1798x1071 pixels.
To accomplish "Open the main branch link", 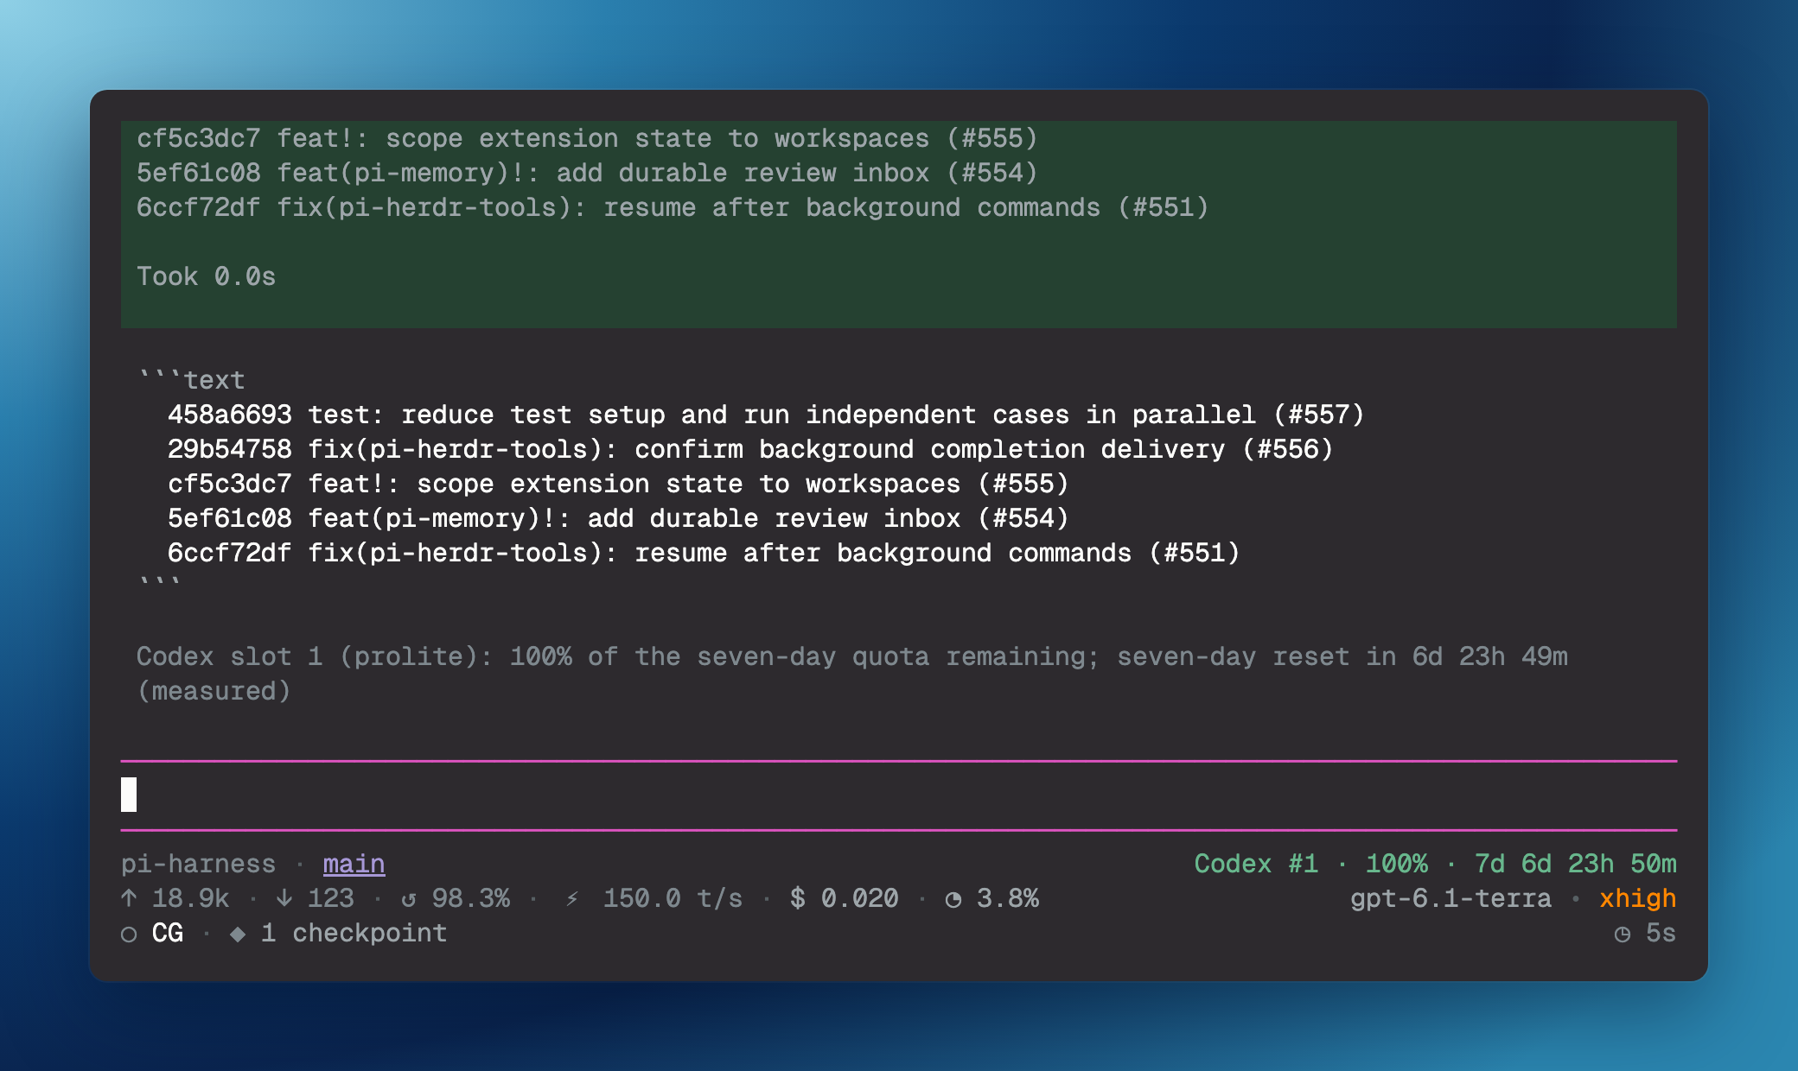I will click(x=354, y=864).
